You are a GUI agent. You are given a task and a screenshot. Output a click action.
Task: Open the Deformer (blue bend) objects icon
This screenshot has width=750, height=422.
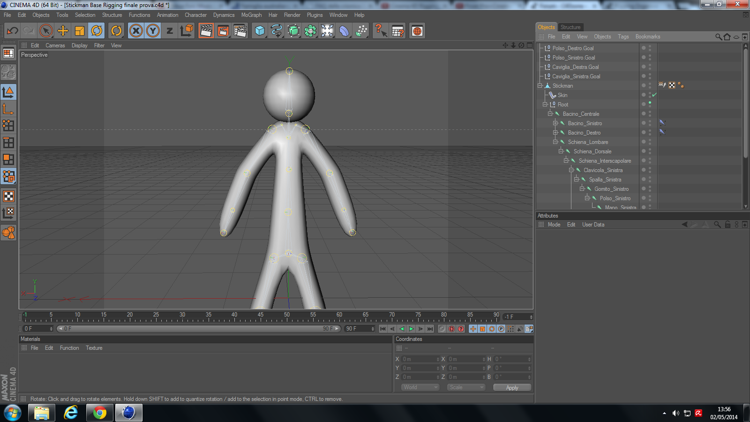coord(344,31)
